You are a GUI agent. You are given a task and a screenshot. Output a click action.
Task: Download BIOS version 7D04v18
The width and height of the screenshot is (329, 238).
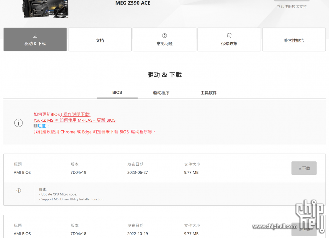[304, 229]
